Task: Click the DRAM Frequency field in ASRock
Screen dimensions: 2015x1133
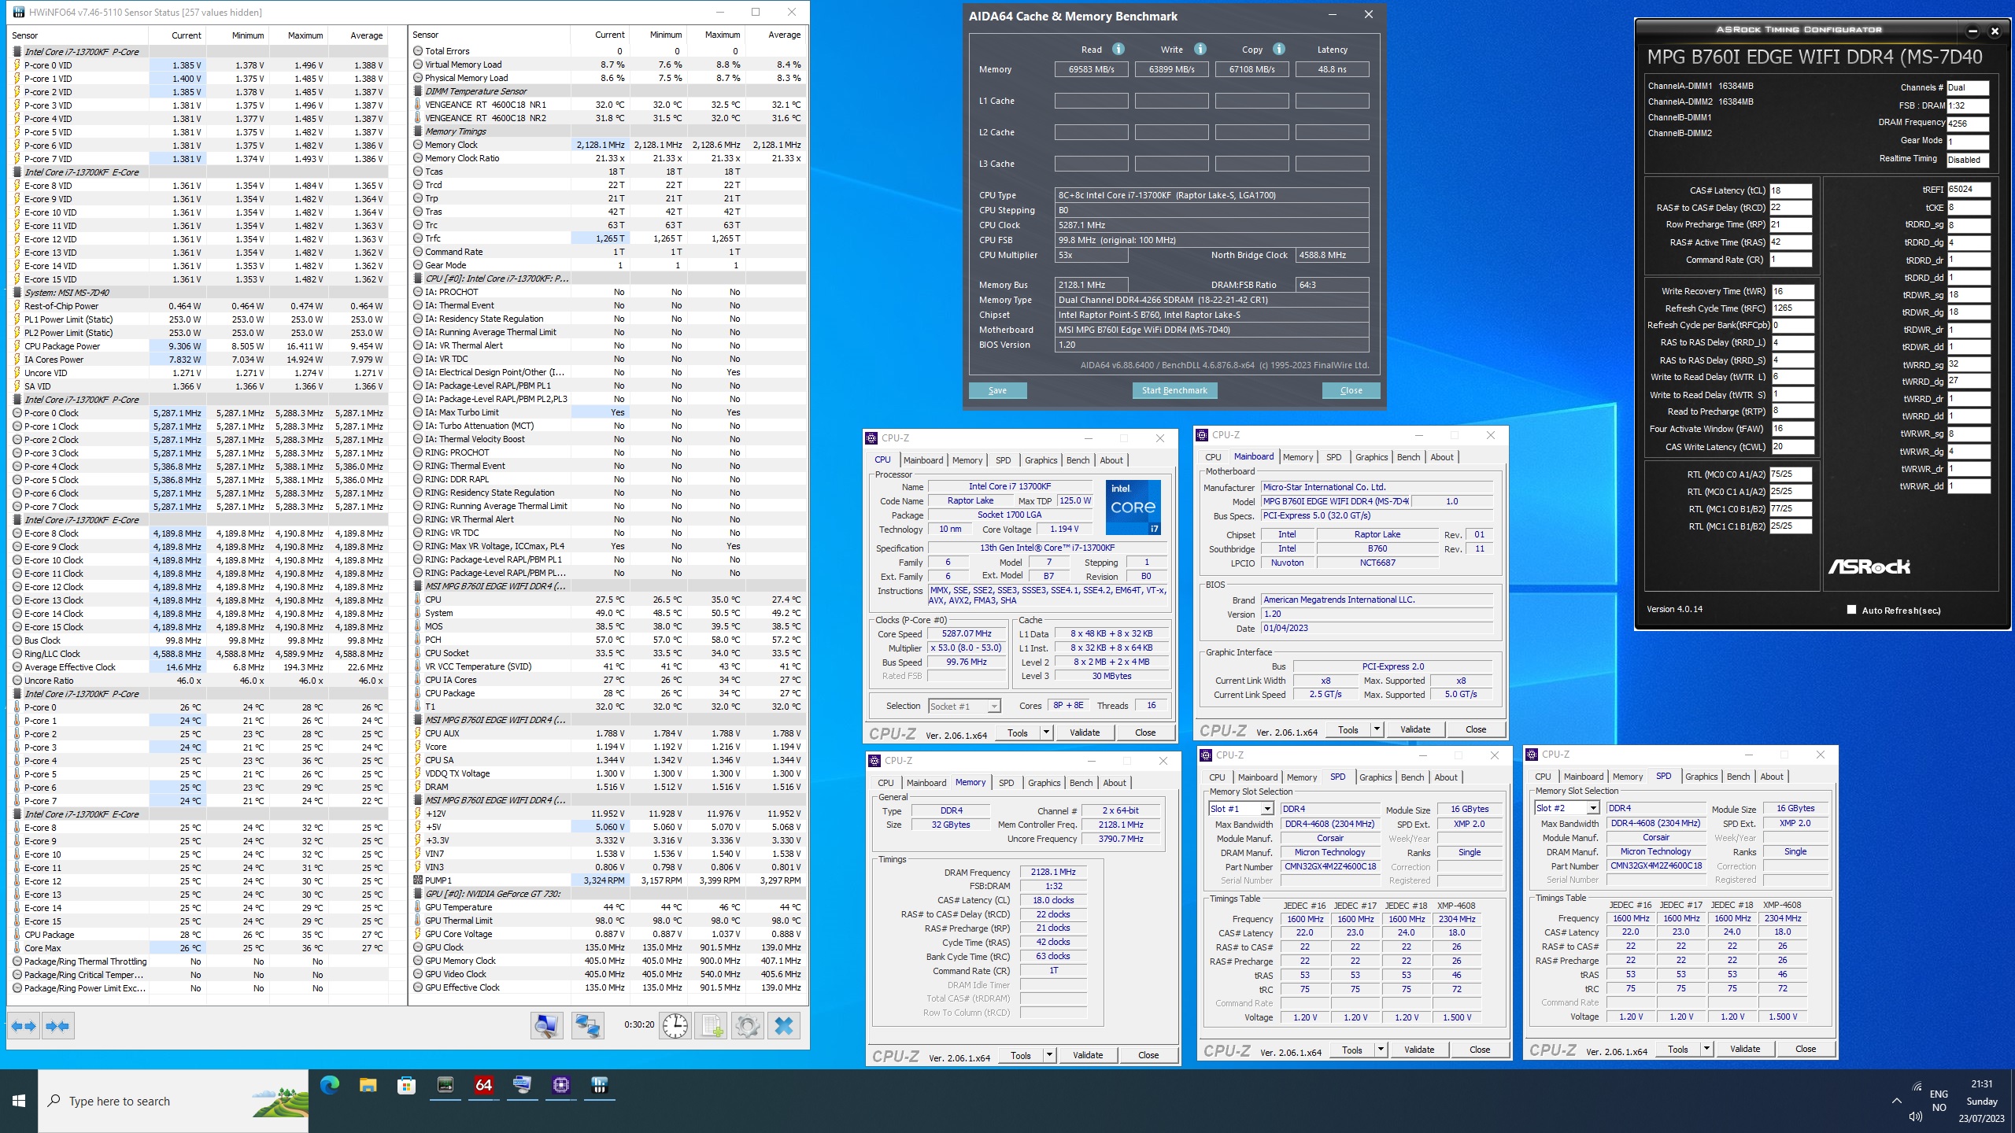Action: point(1968,124)
